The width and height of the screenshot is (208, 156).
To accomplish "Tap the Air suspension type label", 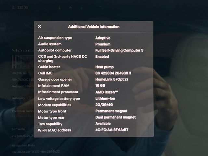I will pos(55,38).
